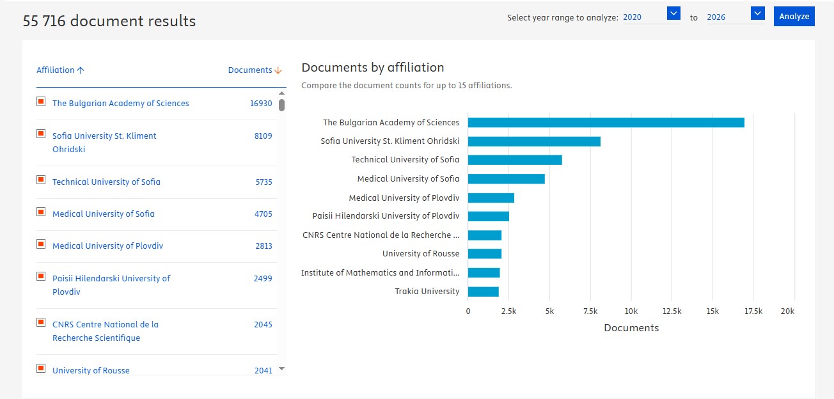The image size is (834, 399).
Task: Click the Paisii Hilendarski University chart bar
Action: [x=489, y=216]
